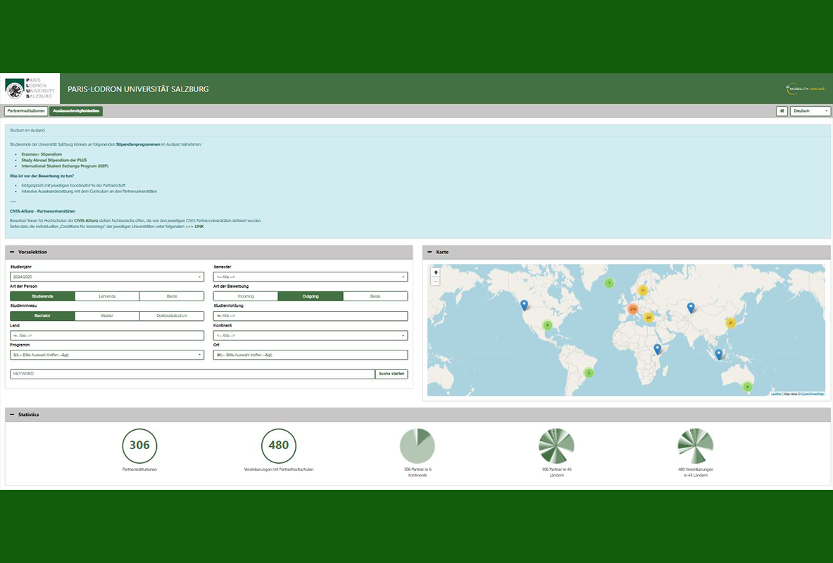
Task: Open the Deutsch language dropdown
Action: (810, 111)
